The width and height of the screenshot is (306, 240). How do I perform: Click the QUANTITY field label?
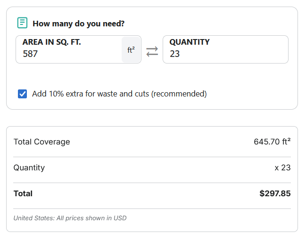tap(190, 42)
